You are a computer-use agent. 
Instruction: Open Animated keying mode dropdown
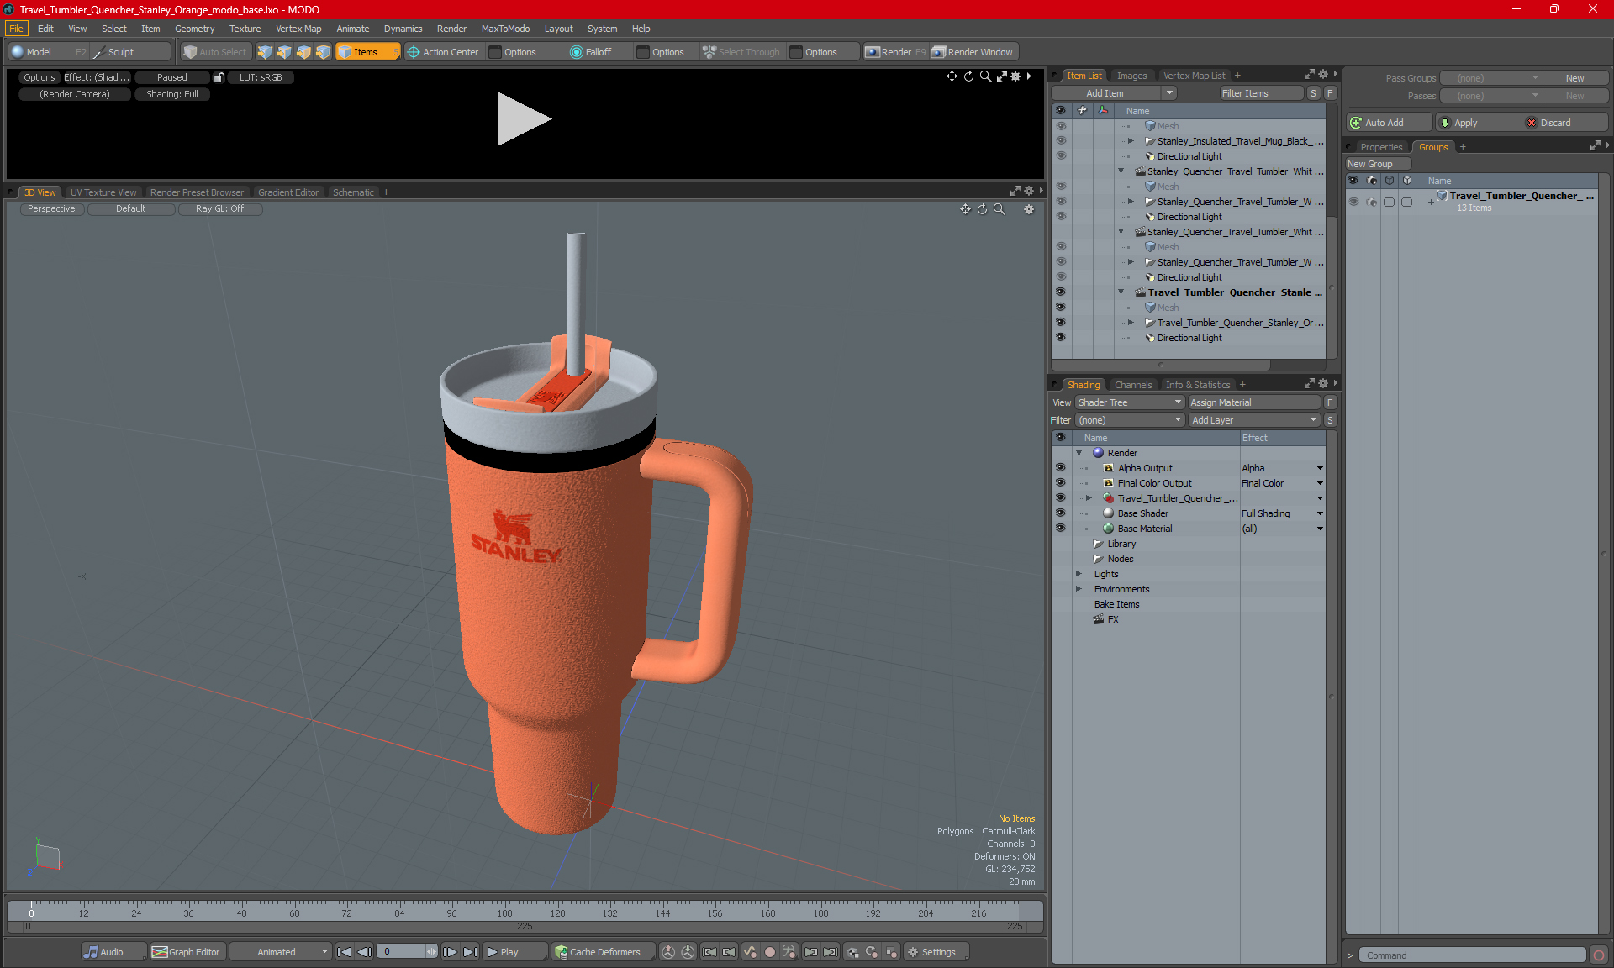click(281, 952)
